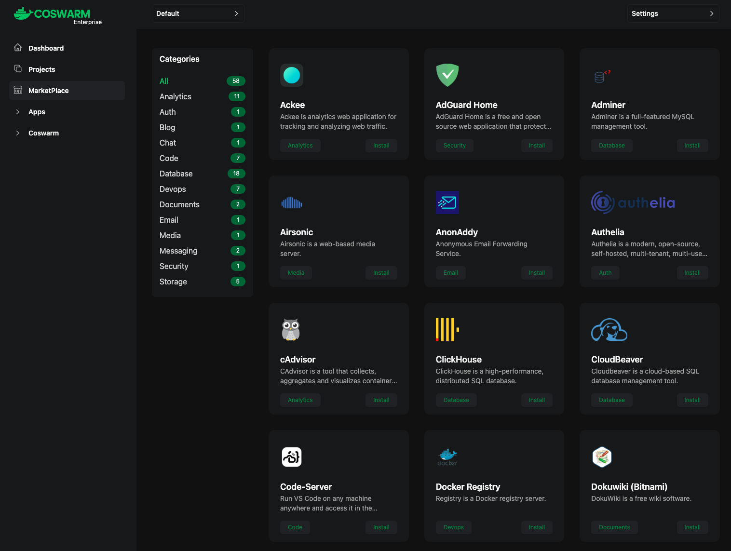
Task: Click the Authelia logo
Action: (633, 202)
